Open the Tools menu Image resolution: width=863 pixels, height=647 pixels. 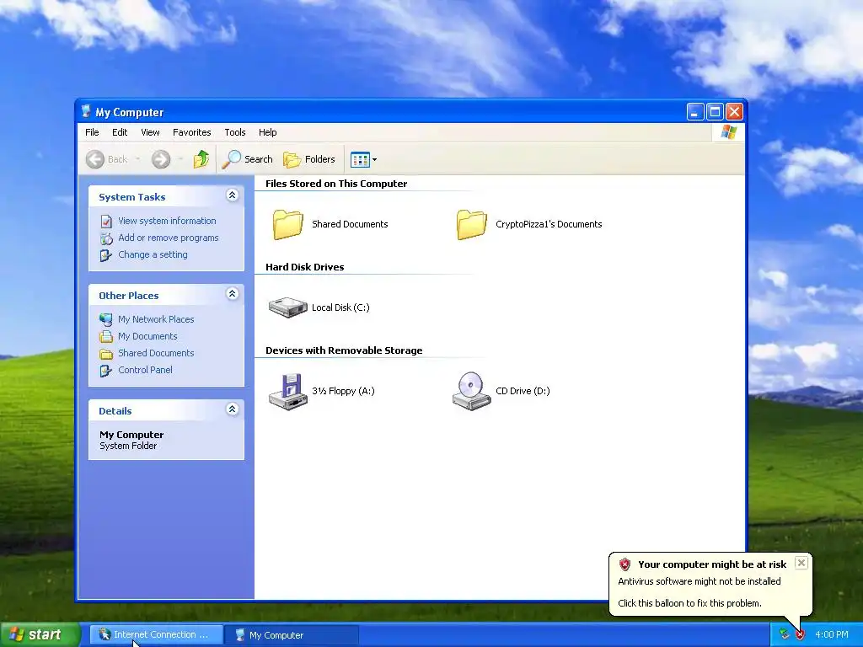[x=234, y=132]
